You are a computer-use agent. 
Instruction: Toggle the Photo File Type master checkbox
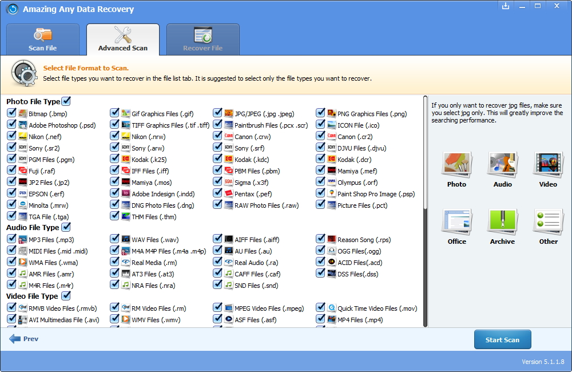pyautogui.click(x=66, y=101)
